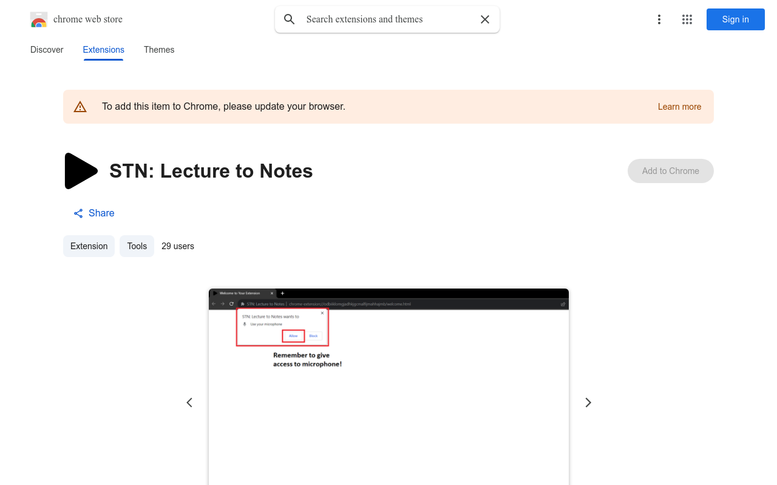Viewport: 777px width, 485px height.
Task: Click the 29 users text
Action: [178, 246]
